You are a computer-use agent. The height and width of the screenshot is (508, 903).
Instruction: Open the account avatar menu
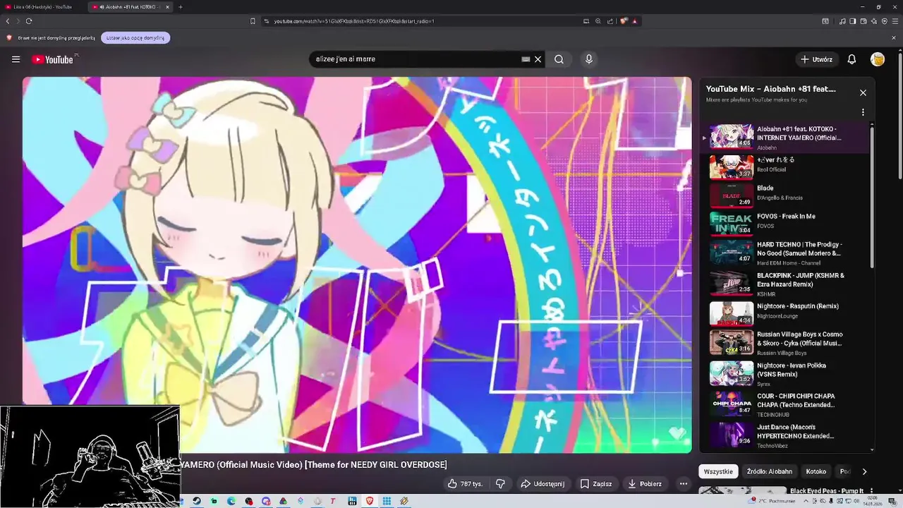tap(878, 59)
